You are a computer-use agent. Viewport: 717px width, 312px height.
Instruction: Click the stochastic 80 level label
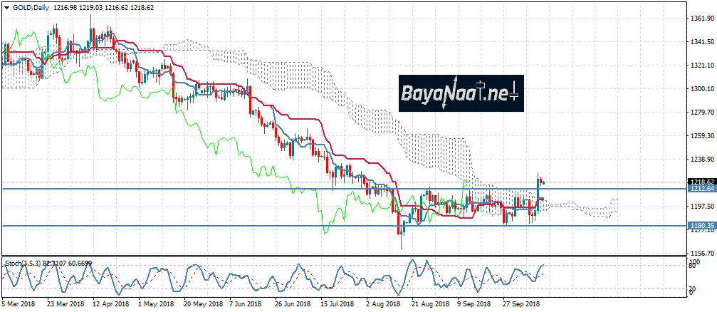pos(691,264)
